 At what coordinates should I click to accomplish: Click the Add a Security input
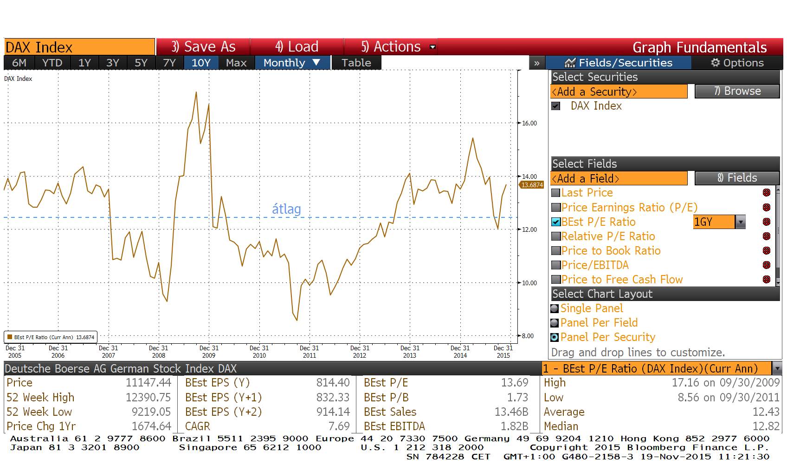point(619,92)
